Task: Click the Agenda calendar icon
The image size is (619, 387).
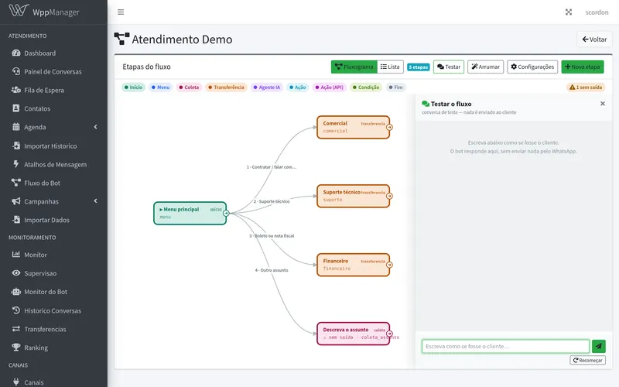Action: (x=15, y=127)
